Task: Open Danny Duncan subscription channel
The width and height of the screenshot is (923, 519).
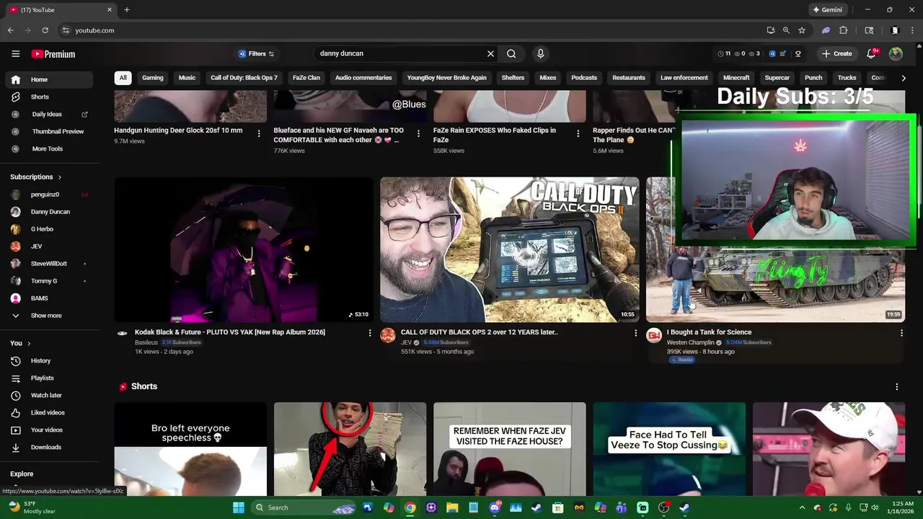Action: 49,211
